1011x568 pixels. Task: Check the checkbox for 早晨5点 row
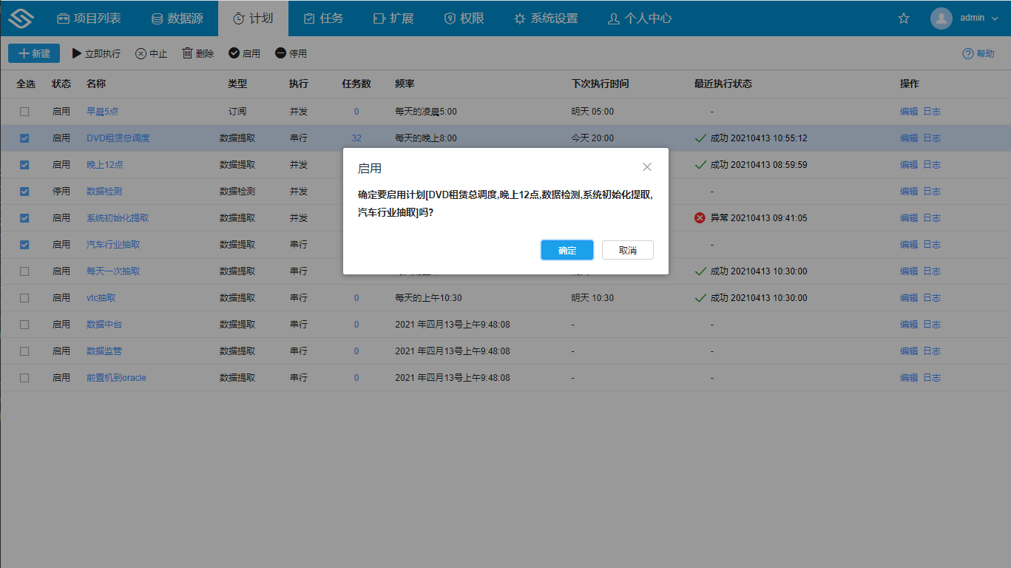(x=24, y=111)
